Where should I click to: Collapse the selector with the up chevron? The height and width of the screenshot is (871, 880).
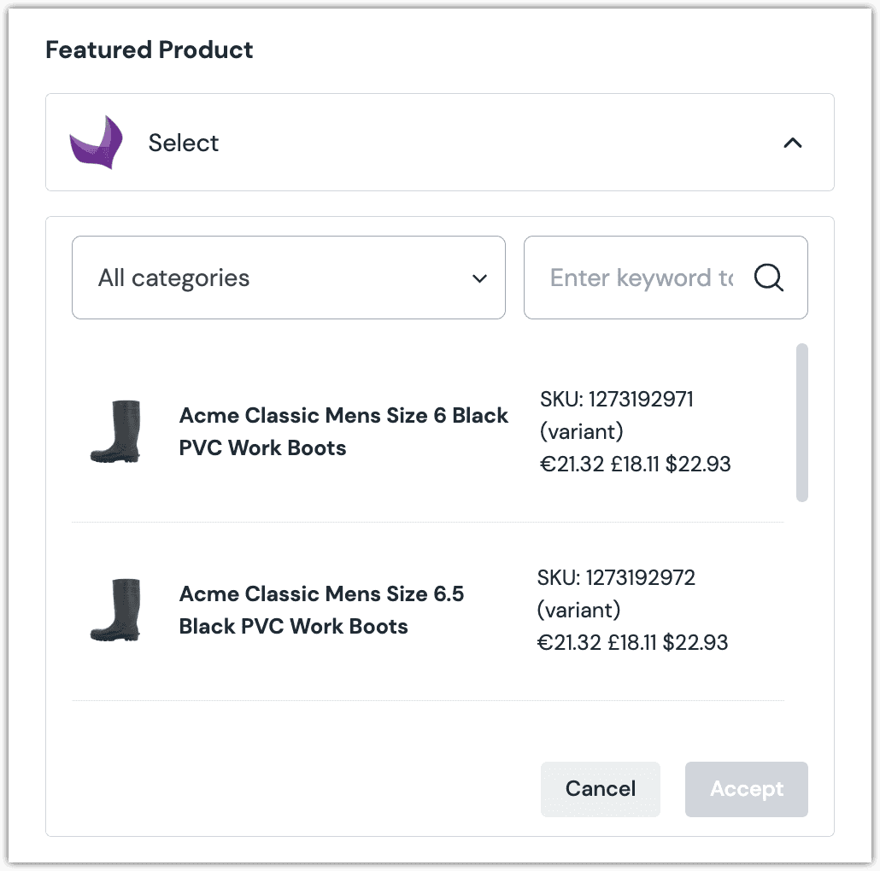point(793,143)
